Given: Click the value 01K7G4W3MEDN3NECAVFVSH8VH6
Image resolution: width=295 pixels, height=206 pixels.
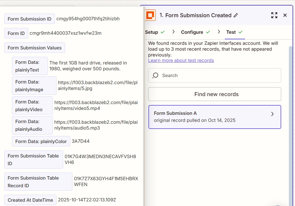Looking at the screenshot, I should (x=100, y=159).
